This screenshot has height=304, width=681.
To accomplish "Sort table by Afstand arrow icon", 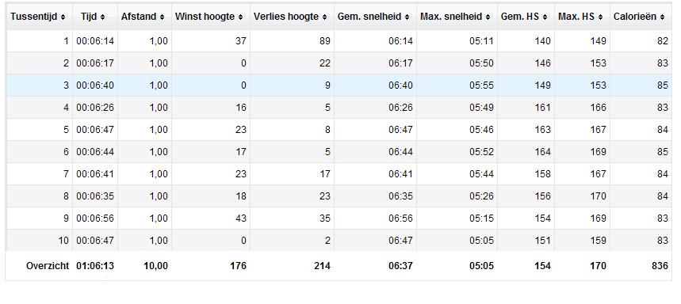I will pyautogui.click(x=162, y=17).
